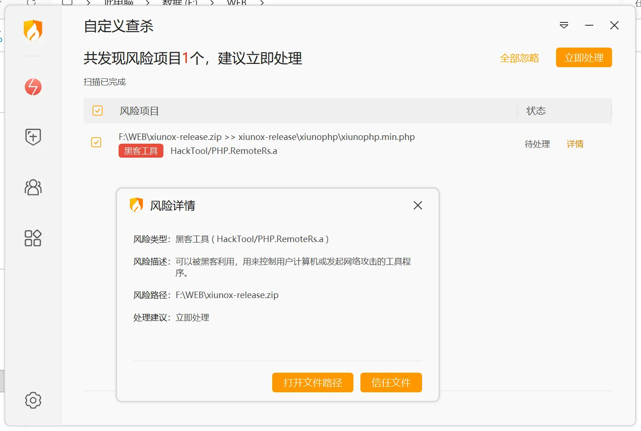641x431 pixels.
Task: Minimize the custom scan window
Action: pyautogui.click(x=589, y=25)
